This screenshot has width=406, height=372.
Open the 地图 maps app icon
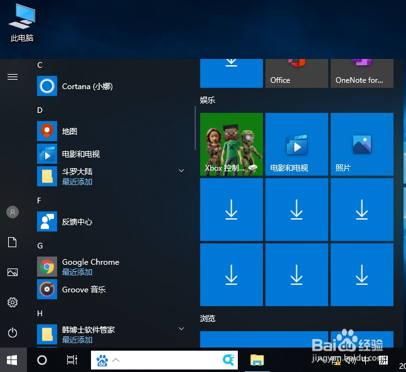click(x=47, y=131)
